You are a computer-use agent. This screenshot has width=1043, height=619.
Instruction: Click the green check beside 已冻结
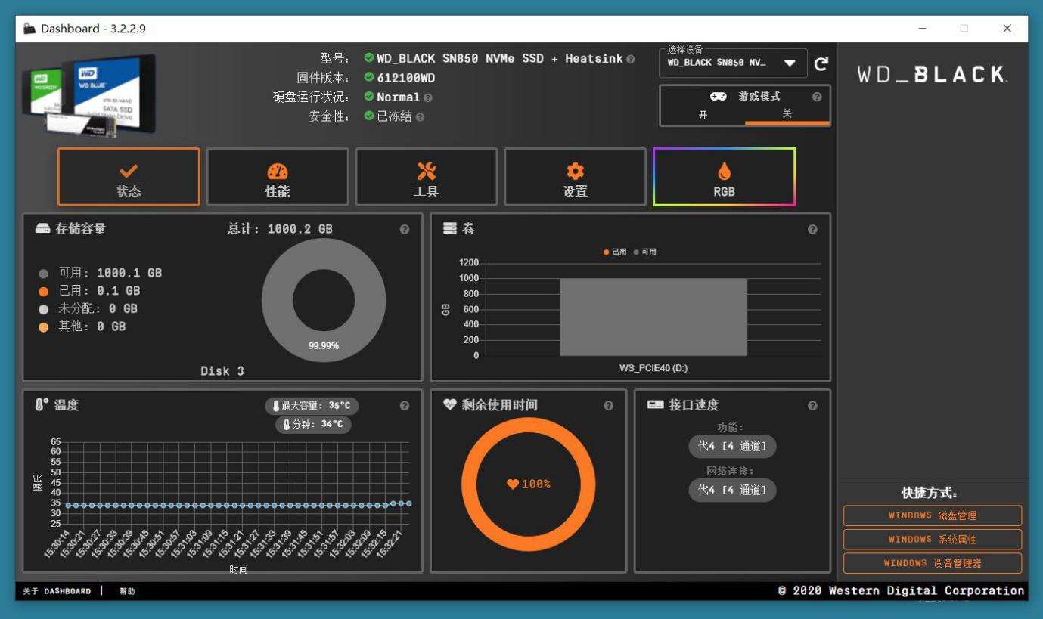pyautogui.click(x=368, y=116)
